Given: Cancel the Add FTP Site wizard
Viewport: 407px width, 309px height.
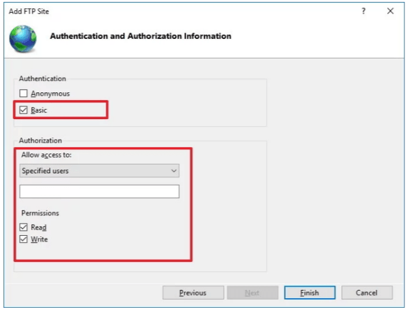Looking at the screenshot, I should [367, 292].
